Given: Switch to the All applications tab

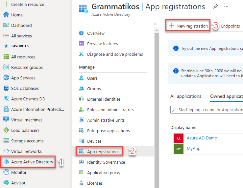Looking at the screenshot, I should pos(186,96).
